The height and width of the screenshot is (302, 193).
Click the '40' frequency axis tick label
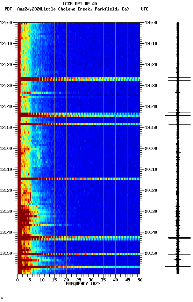[115, 280]
